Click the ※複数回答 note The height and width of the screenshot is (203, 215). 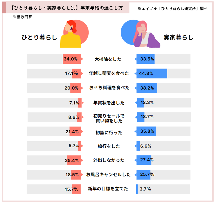coord(24,17)
